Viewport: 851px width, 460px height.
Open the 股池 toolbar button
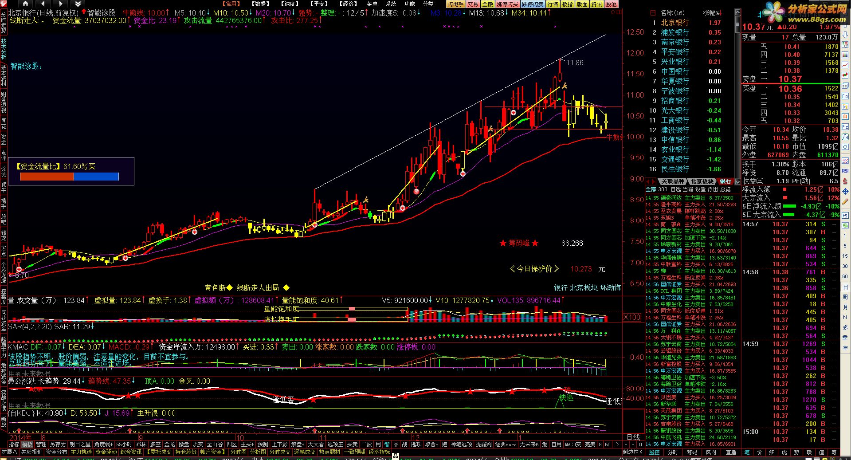coord(611,4)
